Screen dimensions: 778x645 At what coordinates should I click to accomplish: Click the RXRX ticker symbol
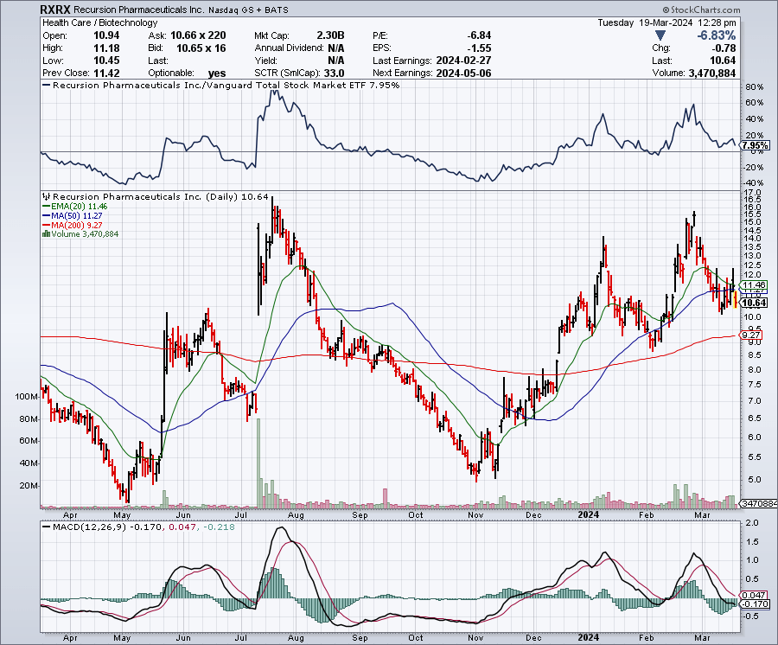[x=55, y=10]
